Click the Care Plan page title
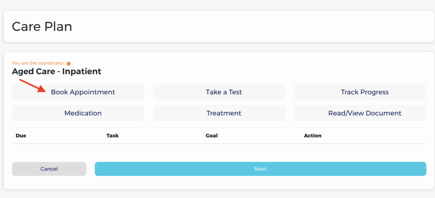This screenshot has height=198, width=435. pos(42,27)
